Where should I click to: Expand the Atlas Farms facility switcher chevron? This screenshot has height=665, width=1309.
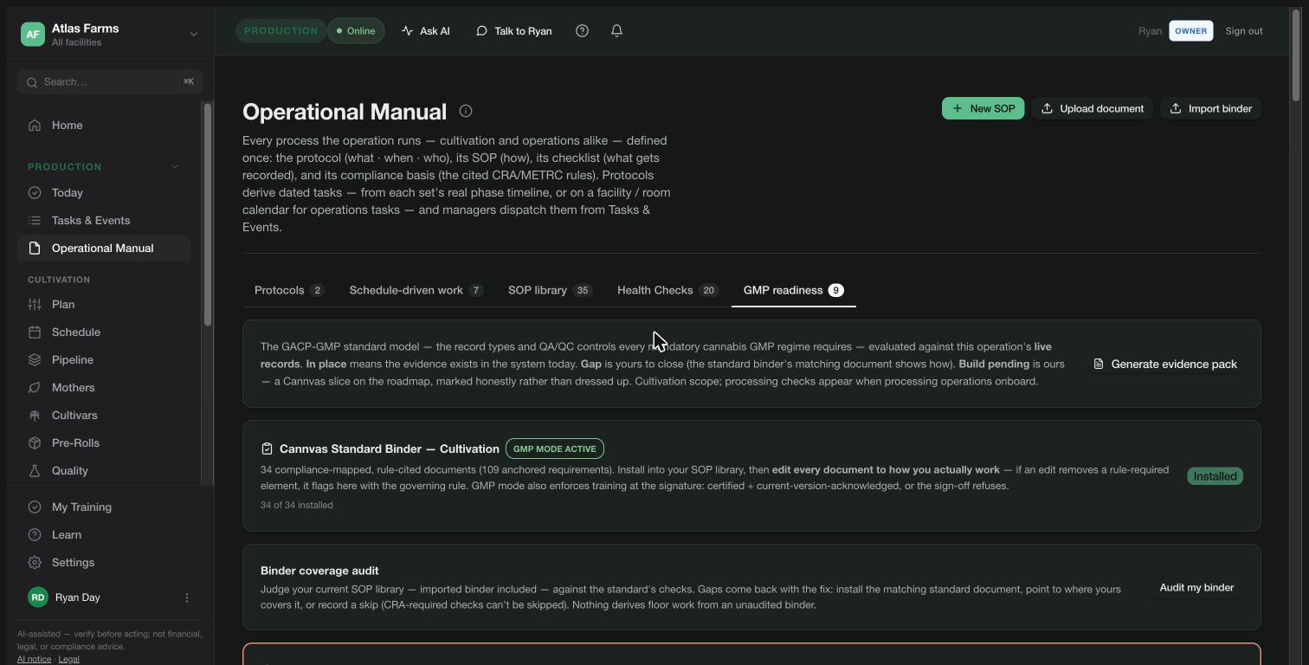194,35
